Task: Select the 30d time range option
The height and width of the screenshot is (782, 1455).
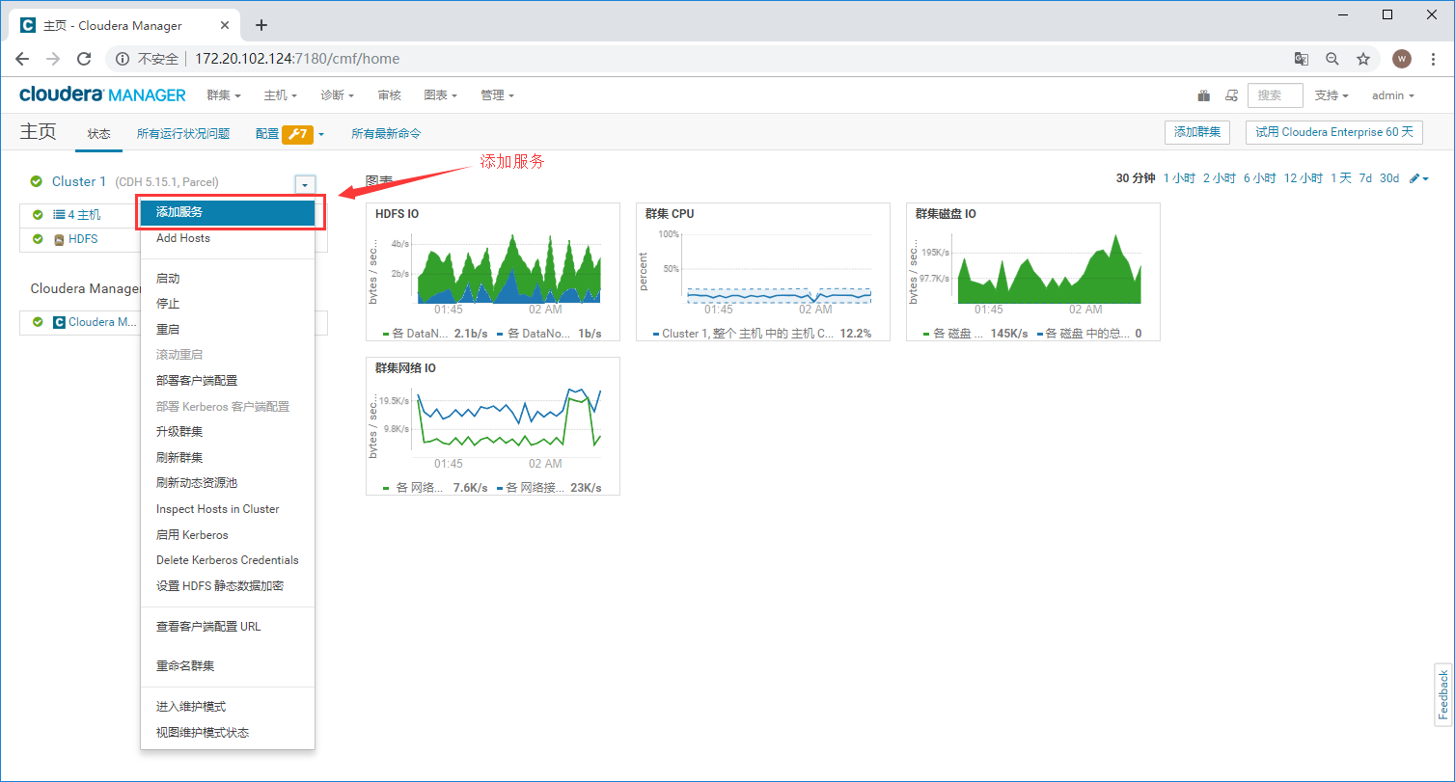Action: (1389, 178)
